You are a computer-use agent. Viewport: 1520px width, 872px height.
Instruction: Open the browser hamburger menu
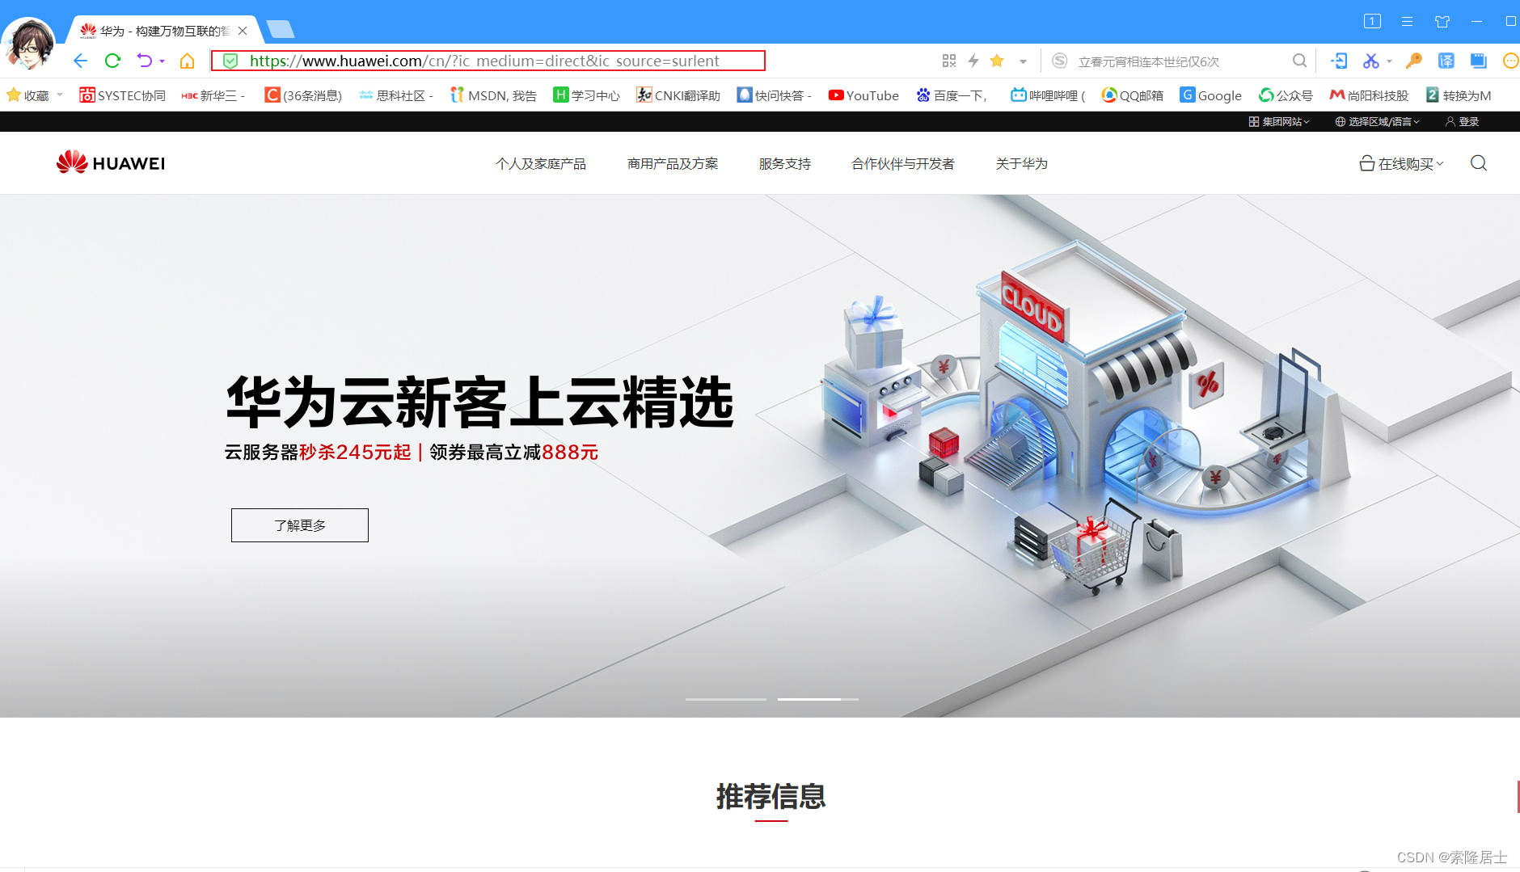1407,21
